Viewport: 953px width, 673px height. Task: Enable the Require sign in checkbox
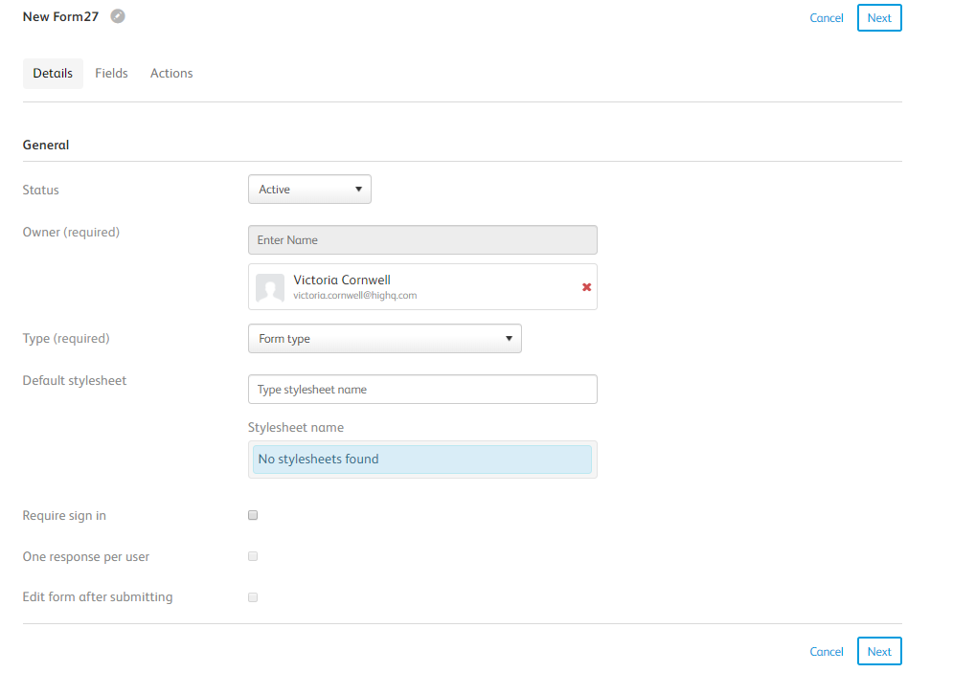[253, 515]
